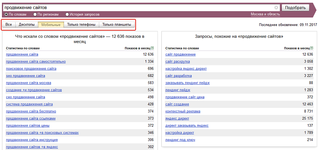Switch to the 'Десктопы' tab
319x150 pixels.
pyautogui.click(x=27, y=25)
